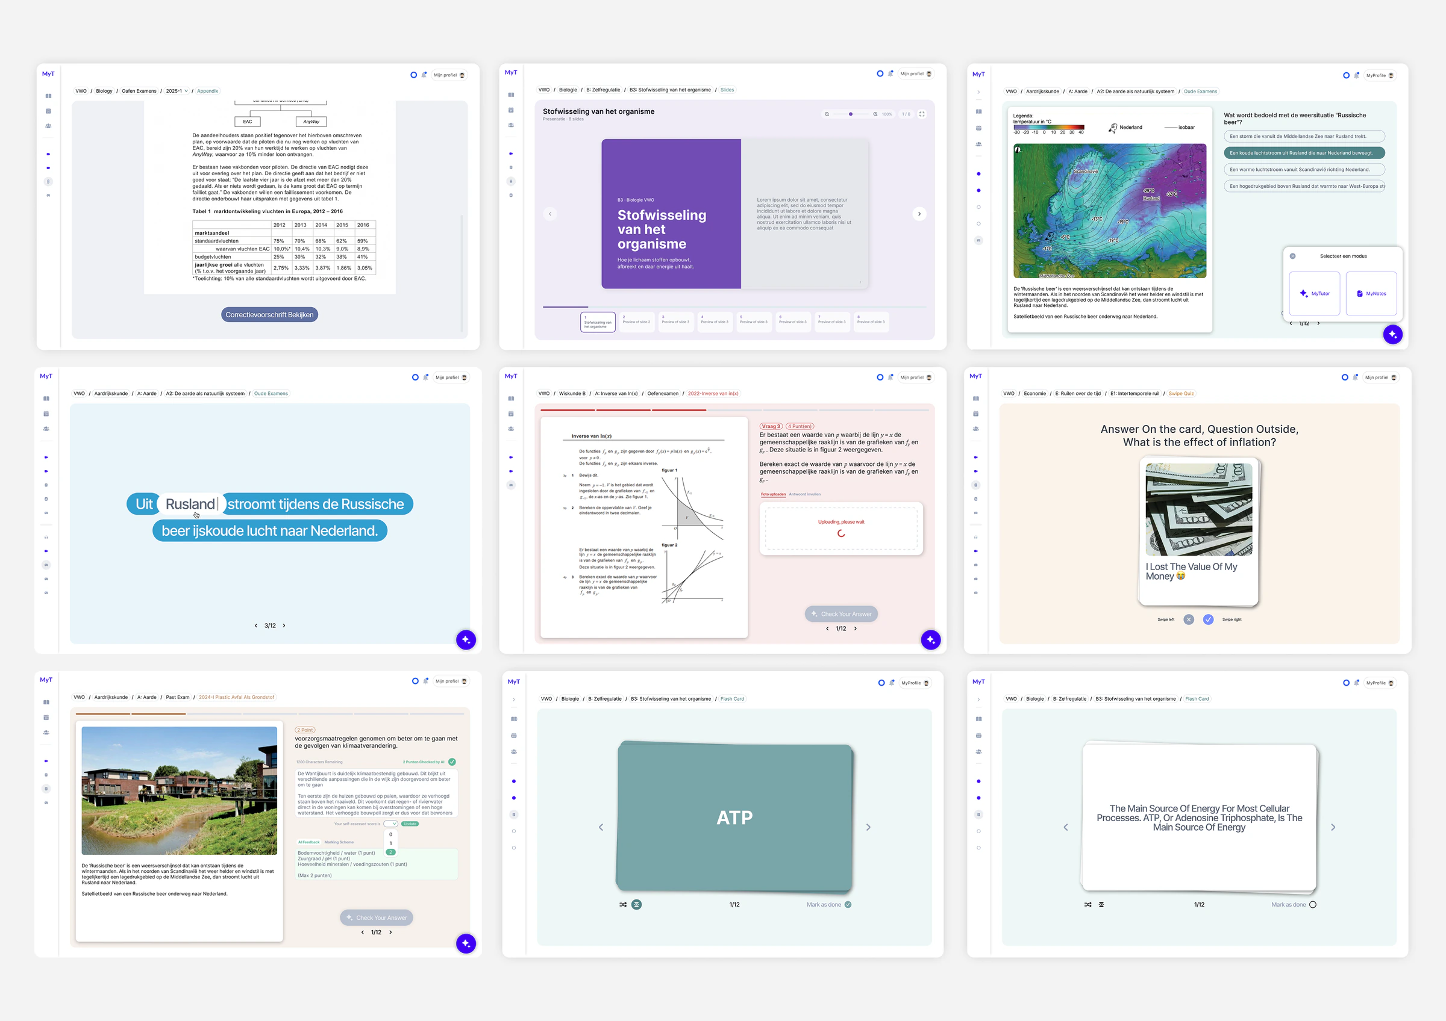This screenshot has width=1446, height=1021.
Task: Open the calendar icon in the Swipe Quiz sidebar
Action: coord(976,414)
